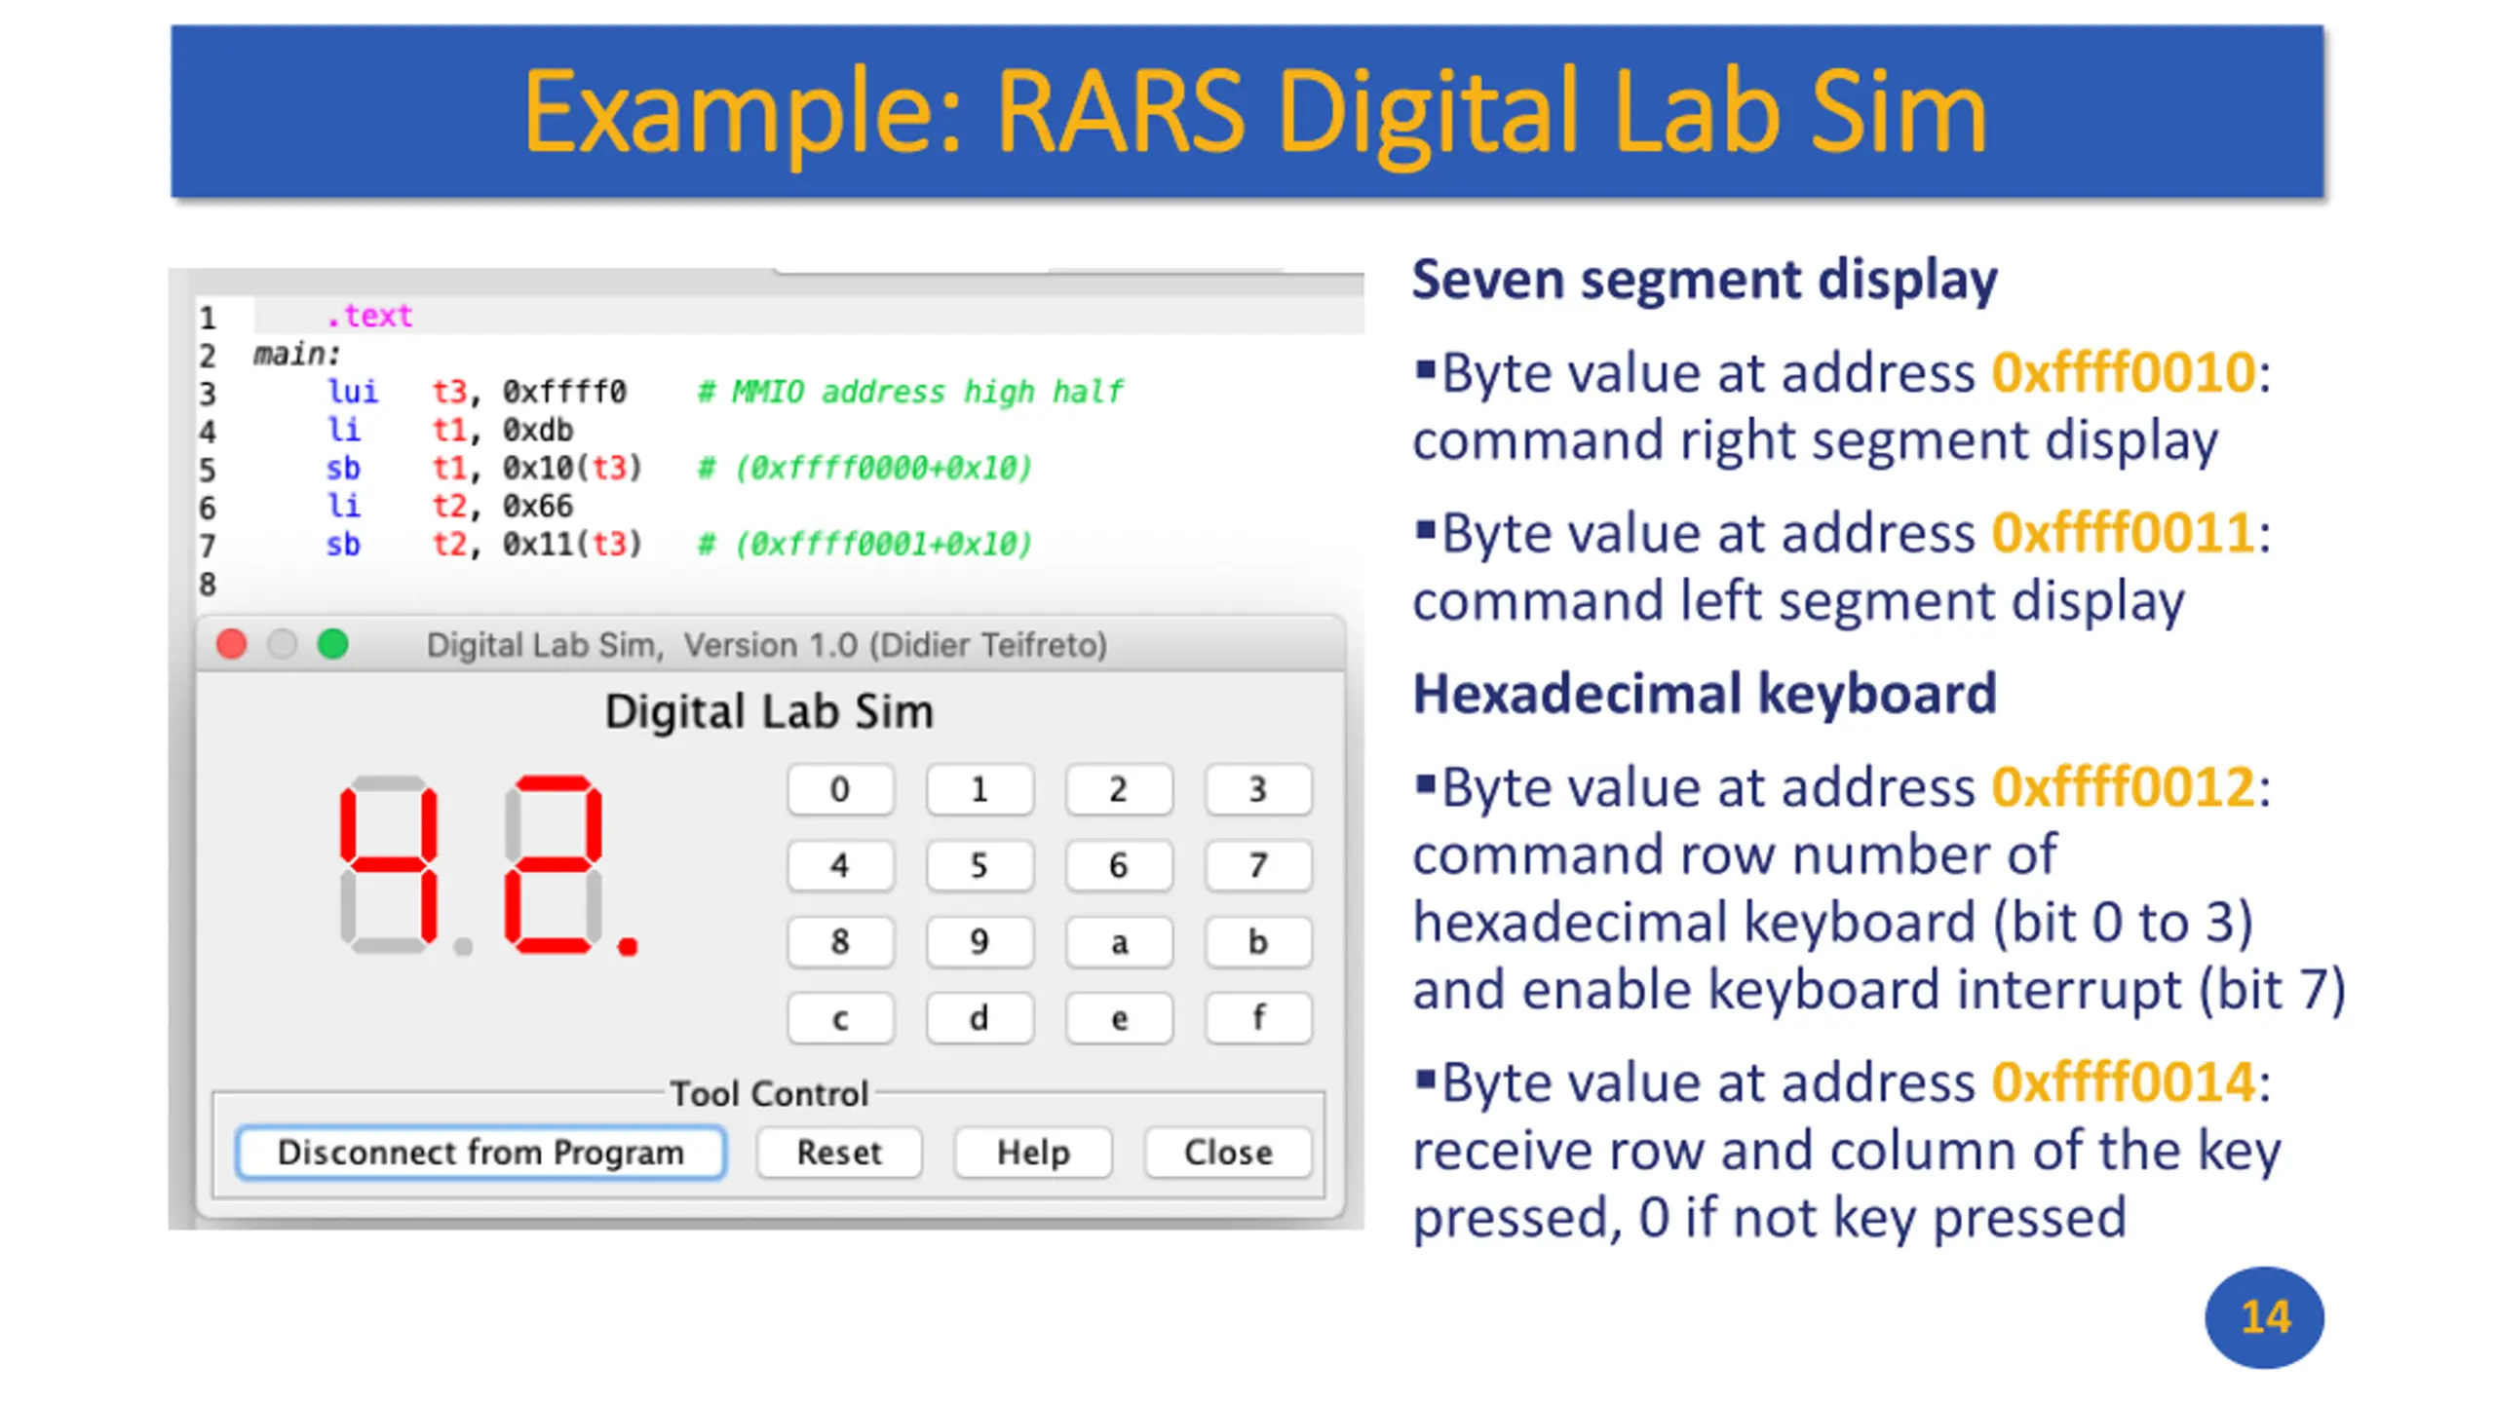Click the red close window dot
The image size is (2495, 1403).
point(231,644)
